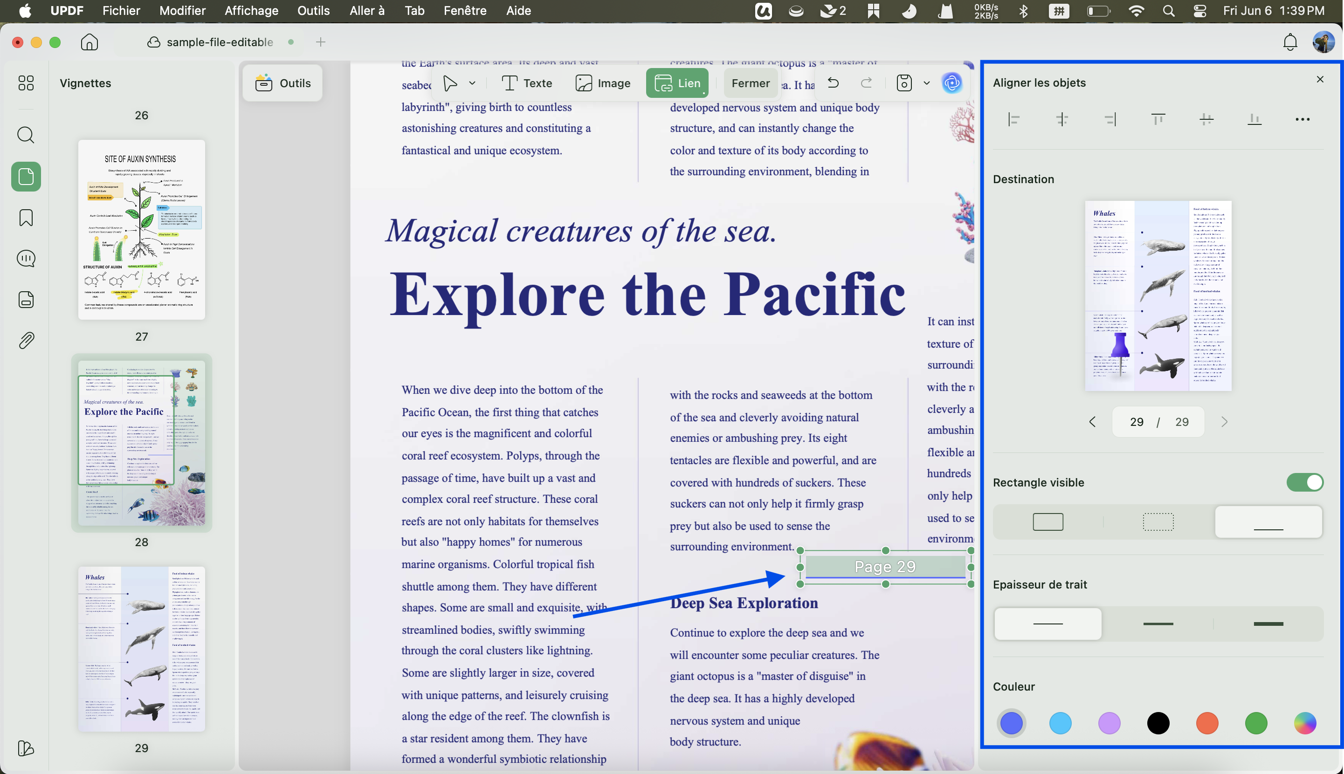This screenshot has width=1344, height=774.
Task: Open the bookmarks sidebar icon
Action: click(26, 218)
